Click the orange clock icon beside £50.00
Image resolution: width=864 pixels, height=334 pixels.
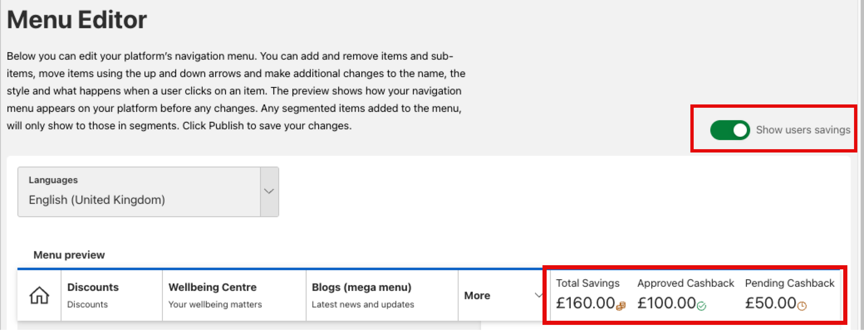(802, 306)
